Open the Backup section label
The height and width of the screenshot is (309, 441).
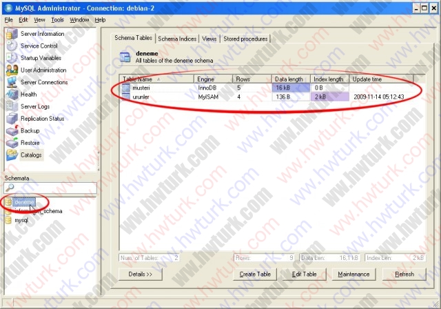30,130
